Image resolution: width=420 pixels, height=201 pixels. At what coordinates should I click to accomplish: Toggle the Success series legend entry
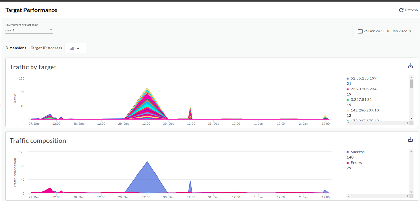coord(357,152)
